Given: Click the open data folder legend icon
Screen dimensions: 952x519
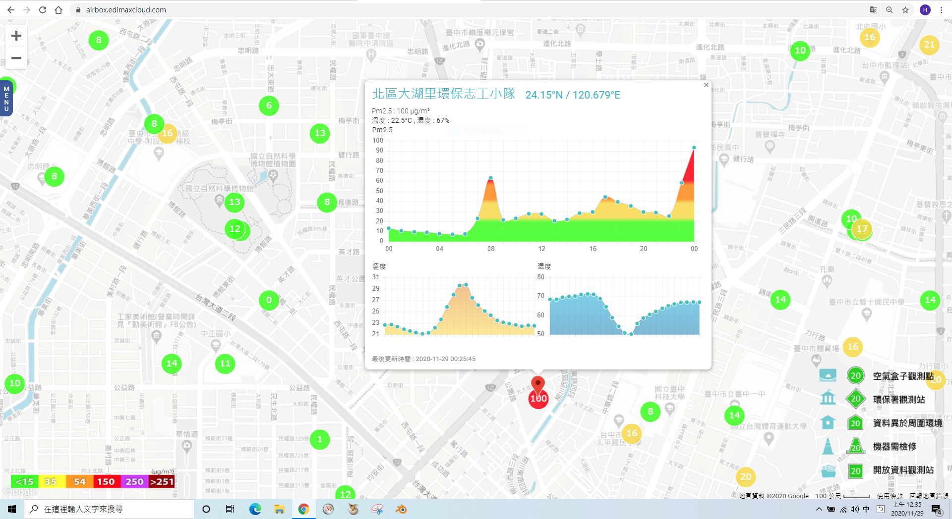Looking at the screenshot, I should click(x=828, y=470).
